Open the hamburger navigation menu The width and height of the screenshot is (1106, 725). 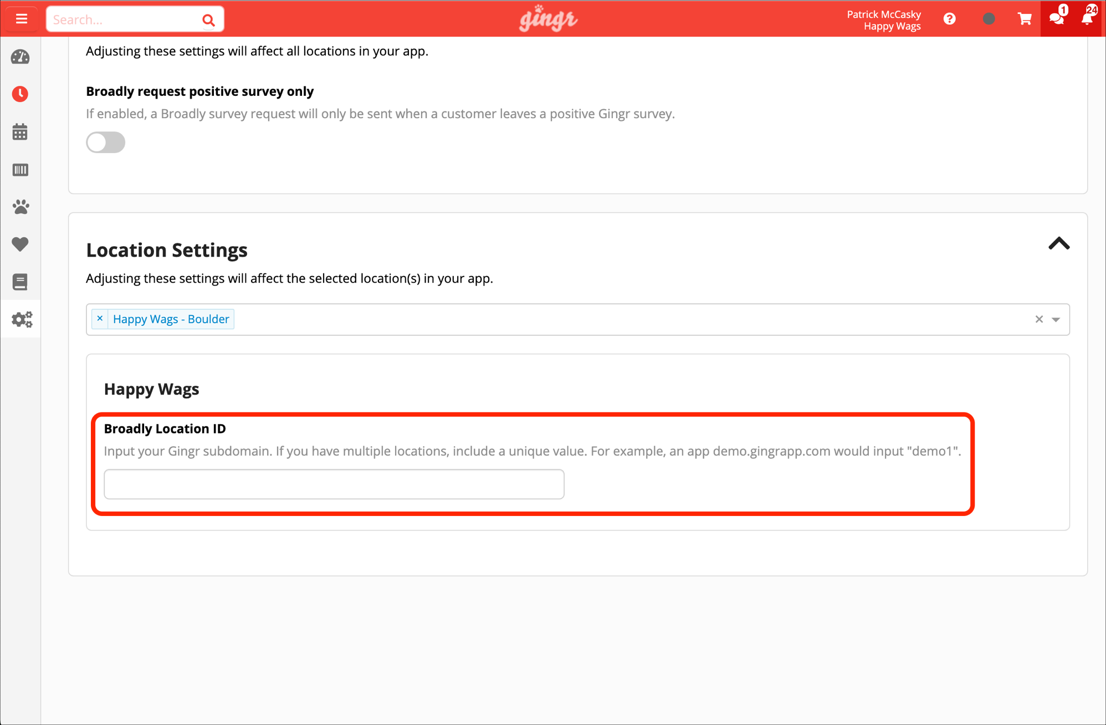[22, 18]
